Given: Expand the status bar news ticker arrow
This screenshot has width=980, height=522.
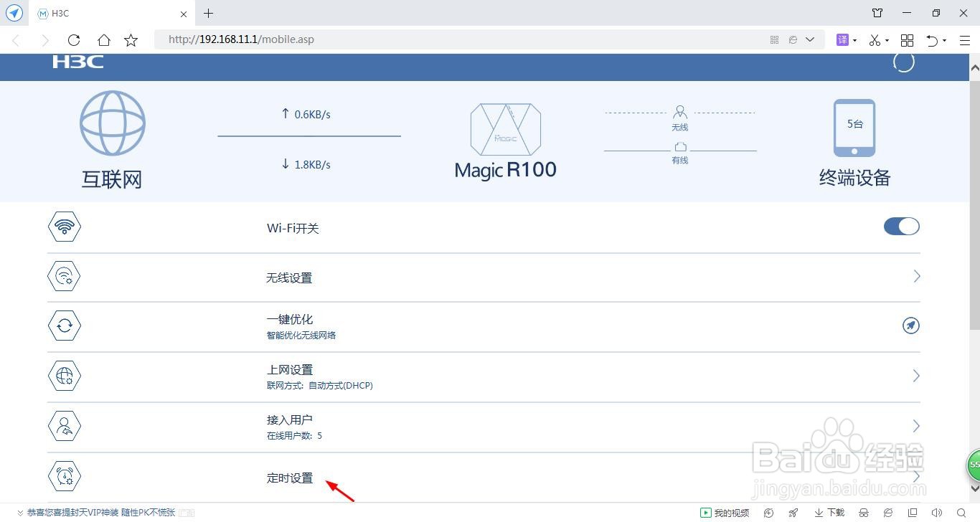Looking at the screenshot, I should pos(20,513).
